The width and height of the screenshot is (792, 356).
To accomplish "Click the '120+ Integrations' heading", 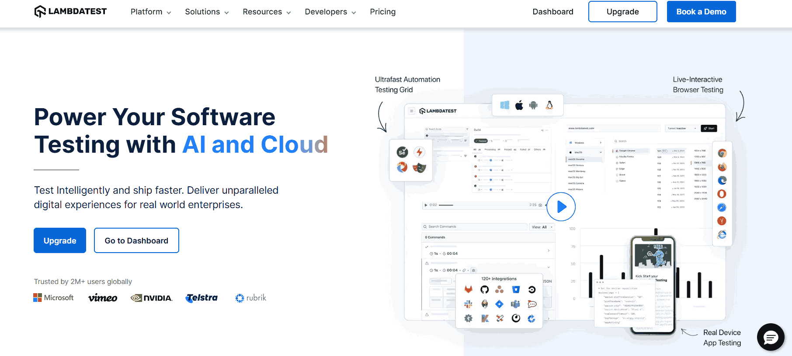I will pos(499,279).
